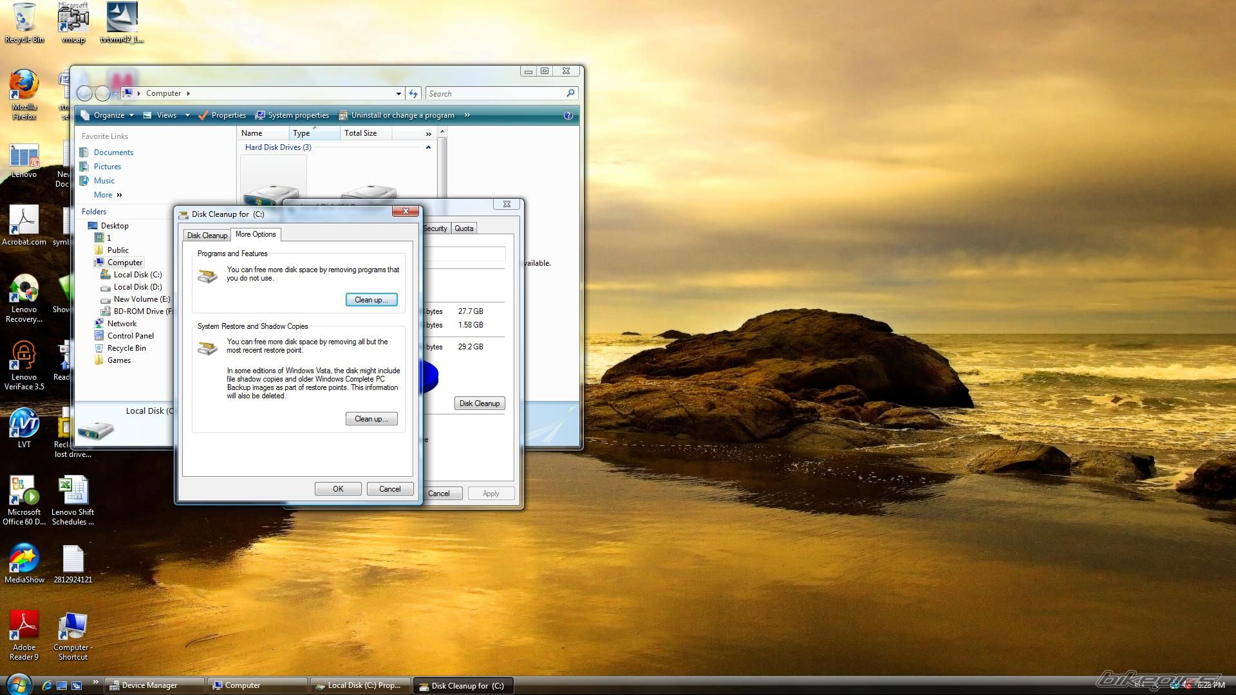Switch to the Disk Cleanup tab

pyautogui.click(x=207, y=236)
